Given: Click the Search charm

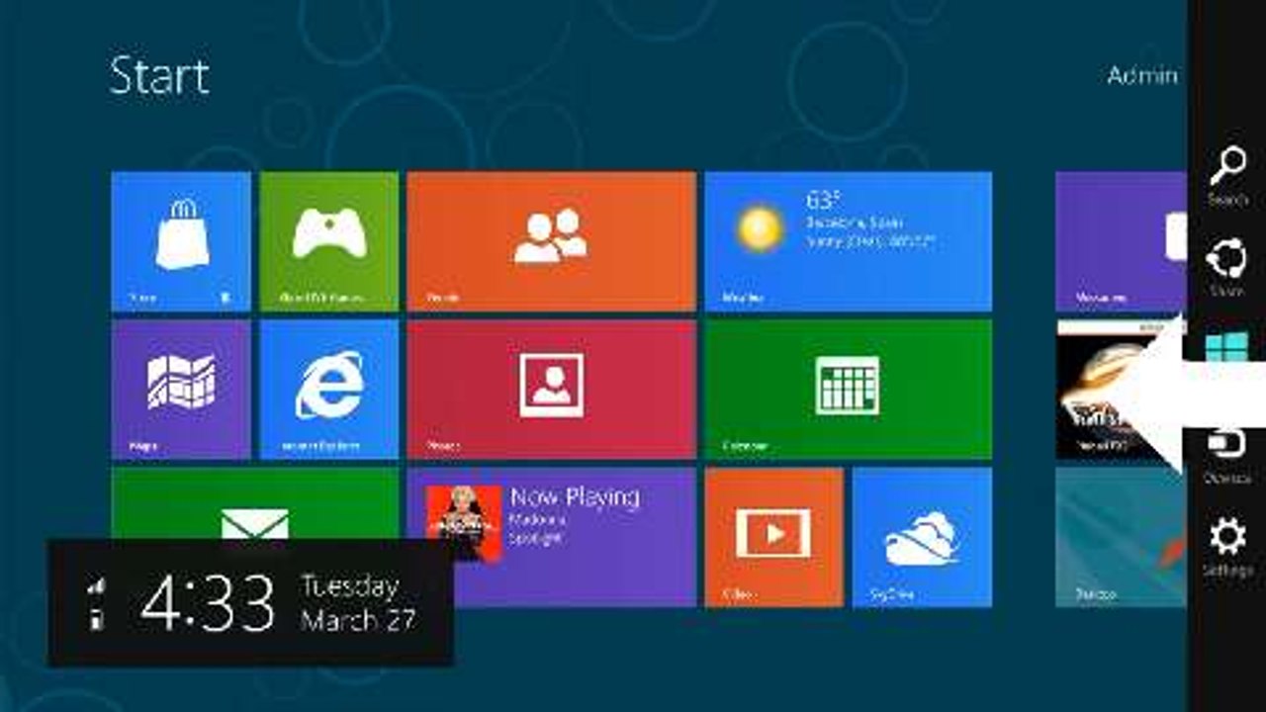Looking at the screenshot, I should point(1227,176).
